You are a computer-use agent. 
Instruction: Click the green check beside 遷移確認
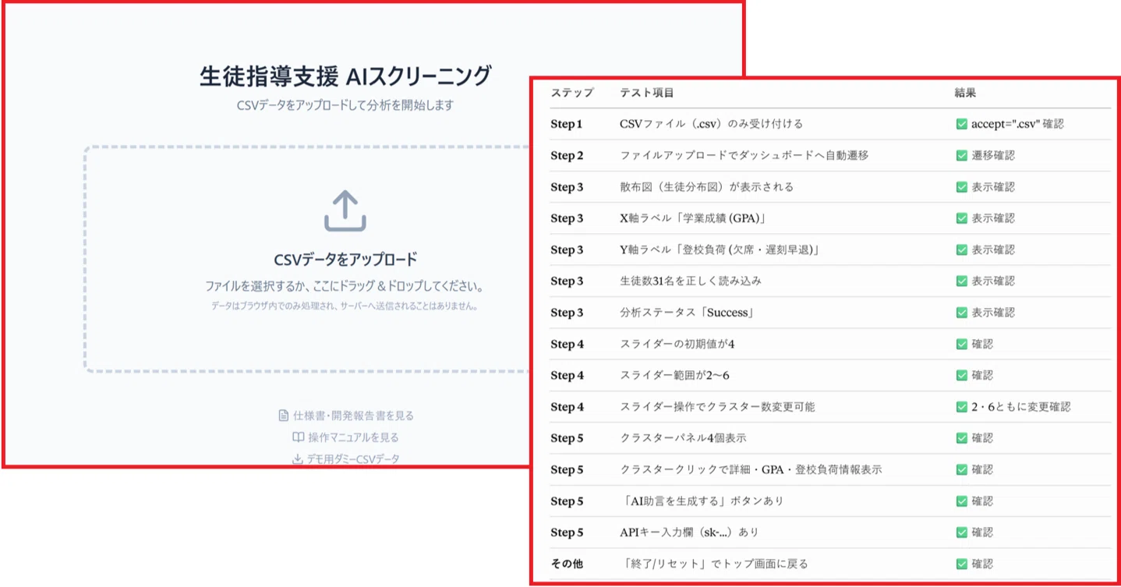tap(962, 155)
